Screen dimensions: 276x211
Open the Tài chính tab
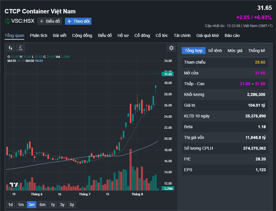pyautogui.click(x=182, y=35)
